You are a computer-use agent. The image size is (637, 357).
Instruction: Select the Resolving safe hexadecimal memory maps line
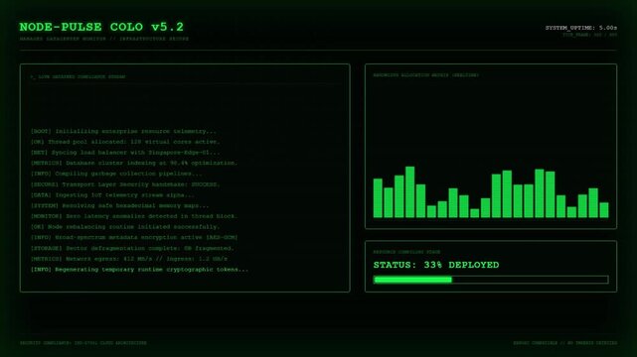120,205
